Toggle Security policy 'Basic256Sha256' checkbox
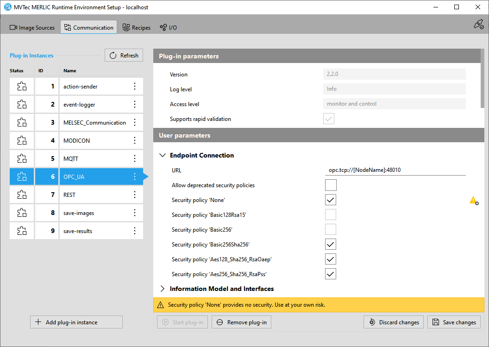 tap(330, 245)
